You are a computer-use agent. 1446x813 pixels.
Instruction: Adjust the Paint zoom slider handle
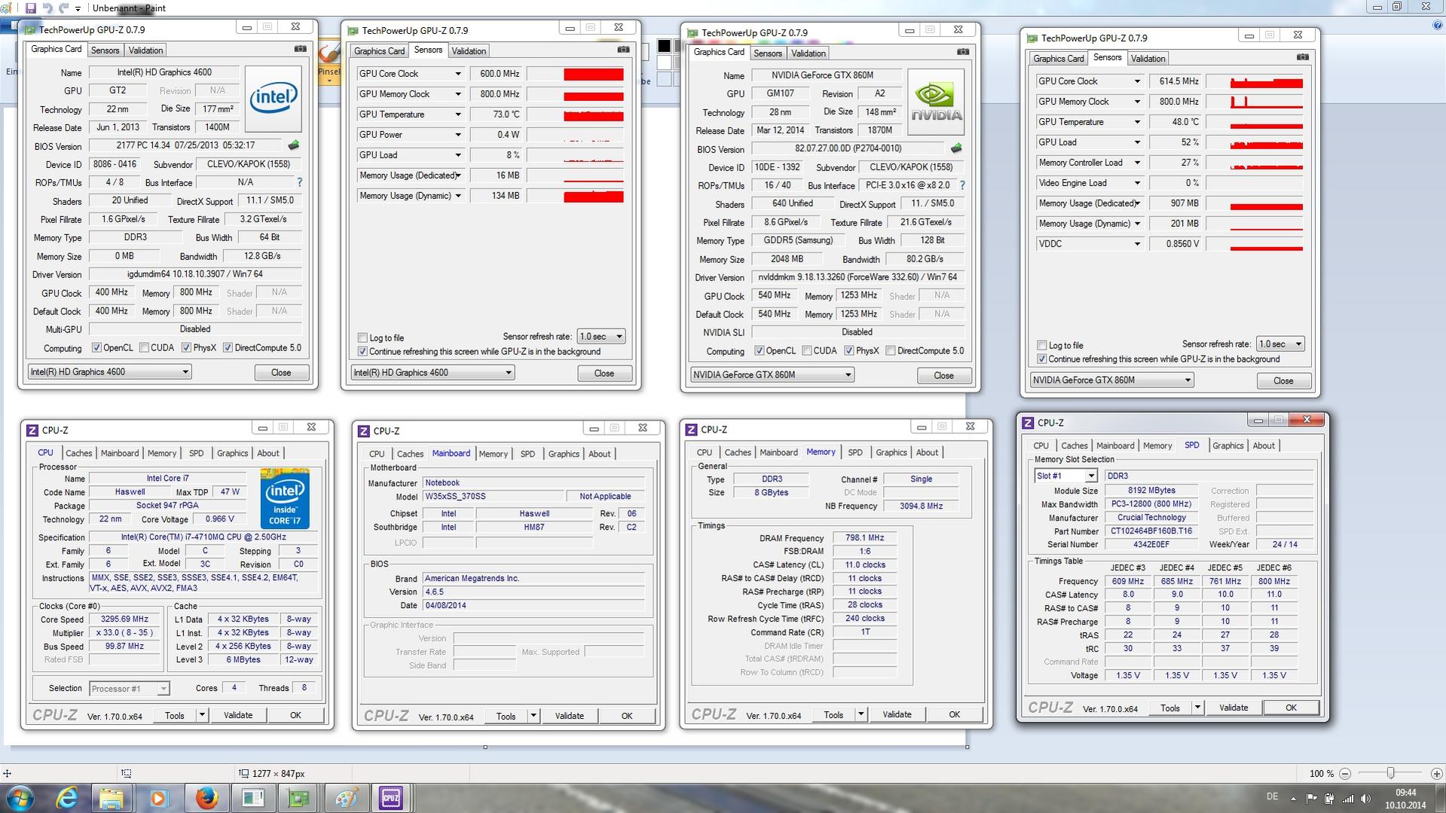(1390, 773)
